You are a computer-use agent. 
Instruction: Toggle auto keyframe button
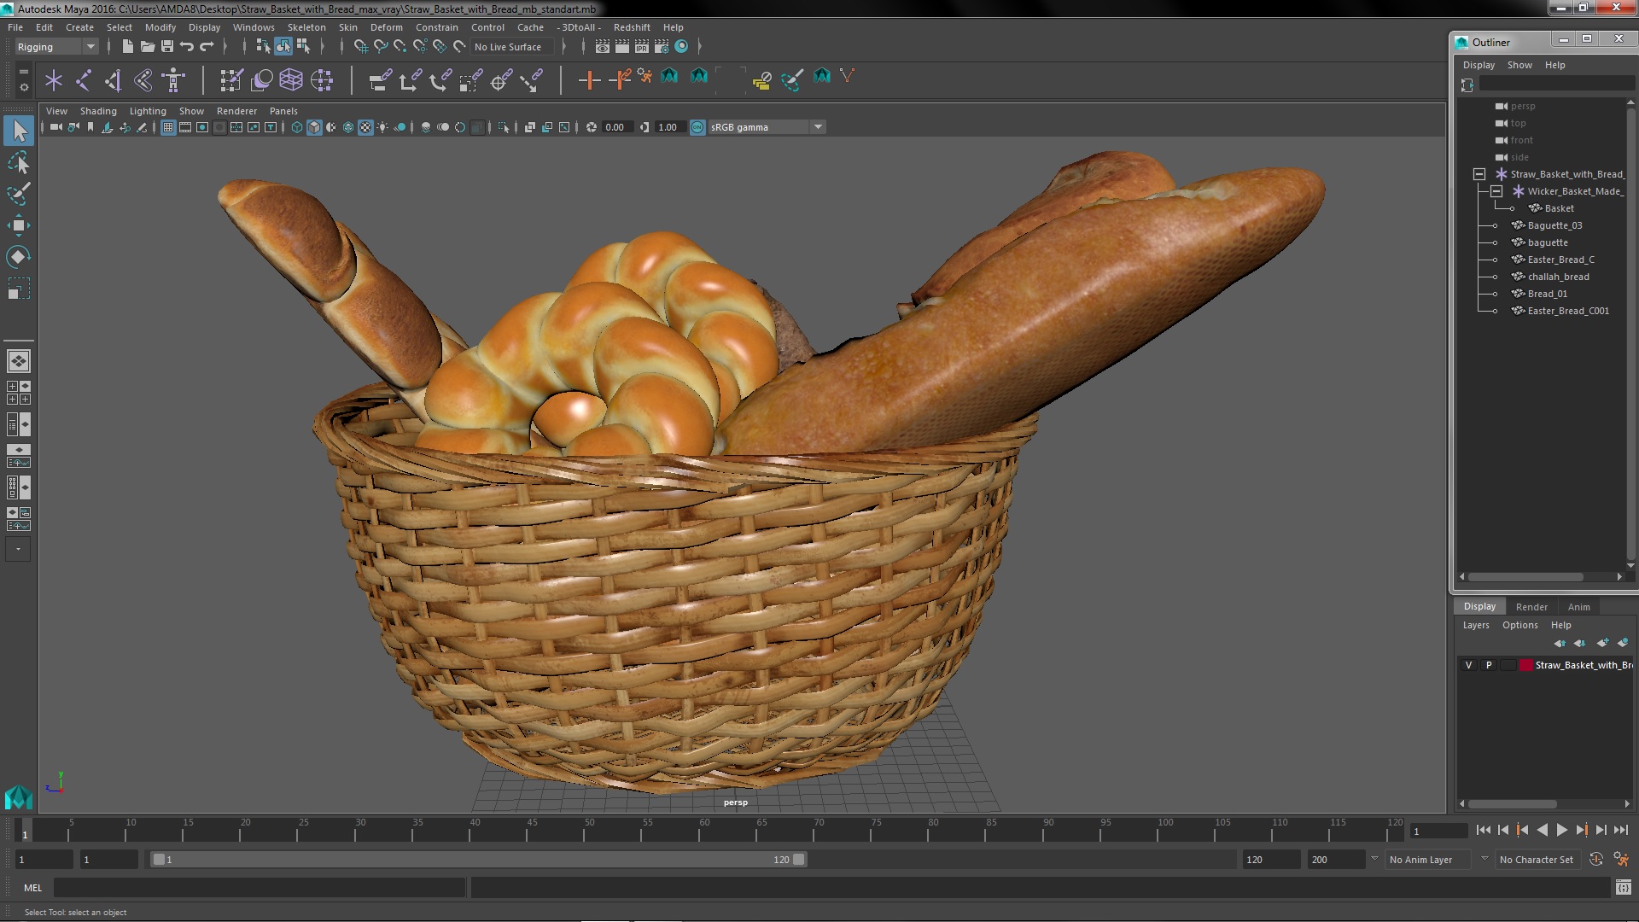click(x=1595, y=860)
